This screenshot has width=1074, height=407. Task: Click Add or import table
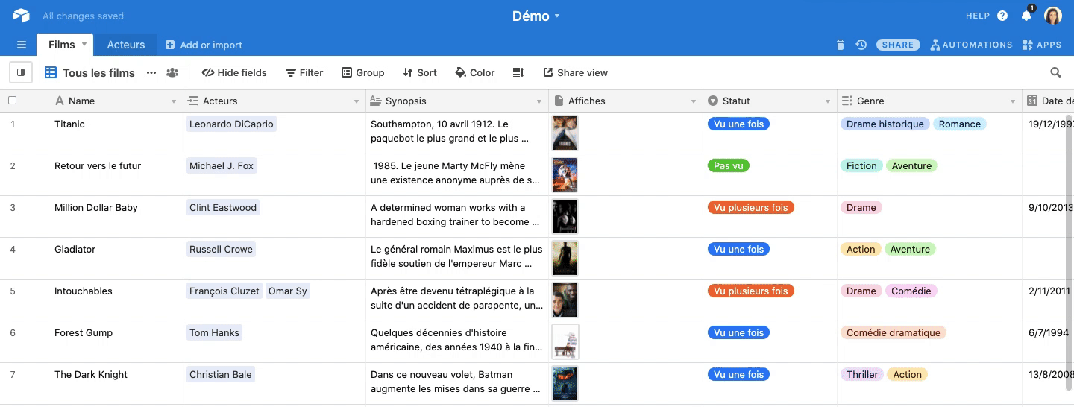204,45
